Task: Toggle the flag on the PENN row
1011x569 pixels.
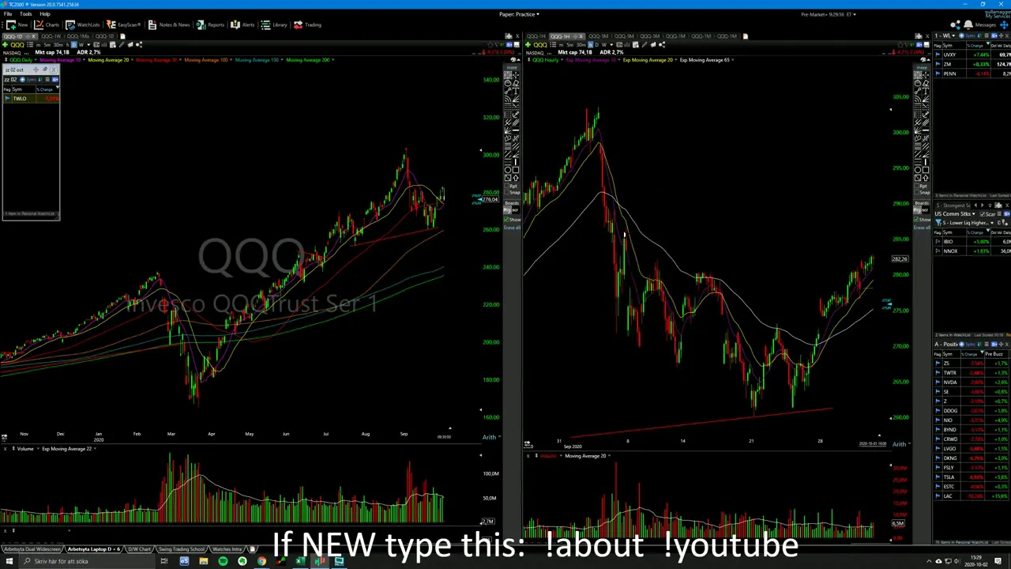Action: pyautogui.click(x=938, y=73)
